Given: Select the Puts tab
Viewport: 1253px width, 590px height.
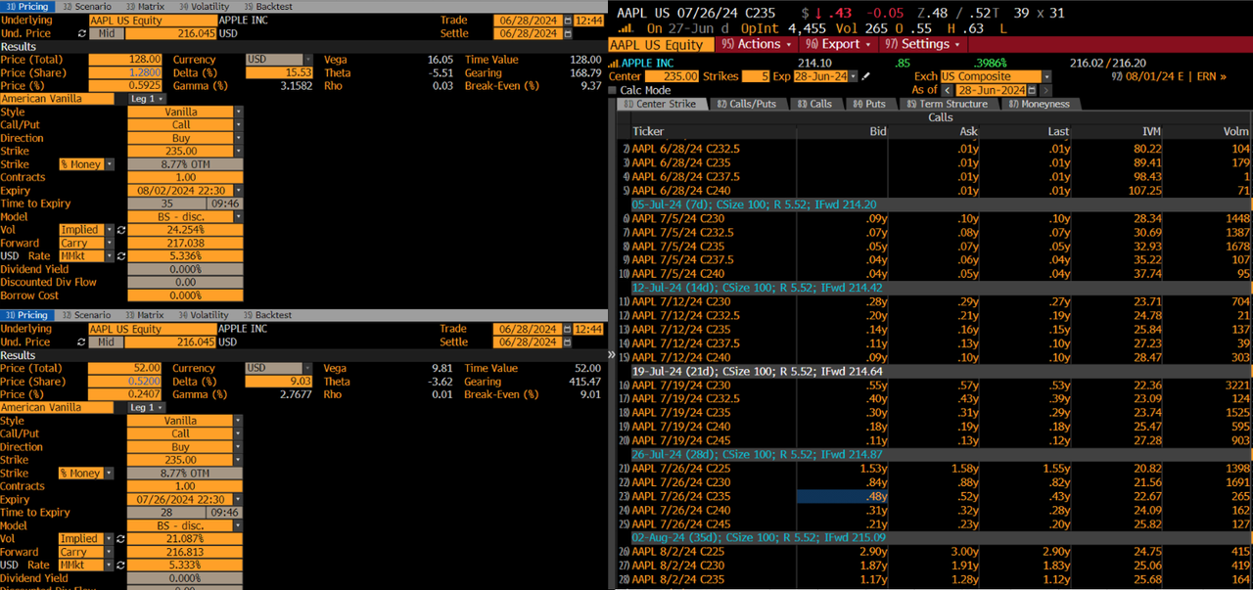Looking at the screenshot, I should pyautogui.click(x=868, y=104).
